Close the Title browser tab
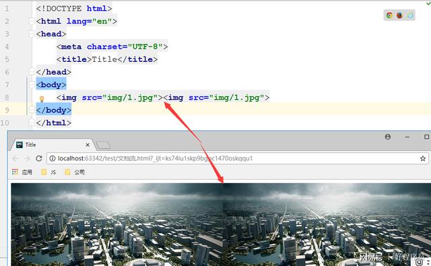Viewport: 431px width, 266px height. point(88,145)
